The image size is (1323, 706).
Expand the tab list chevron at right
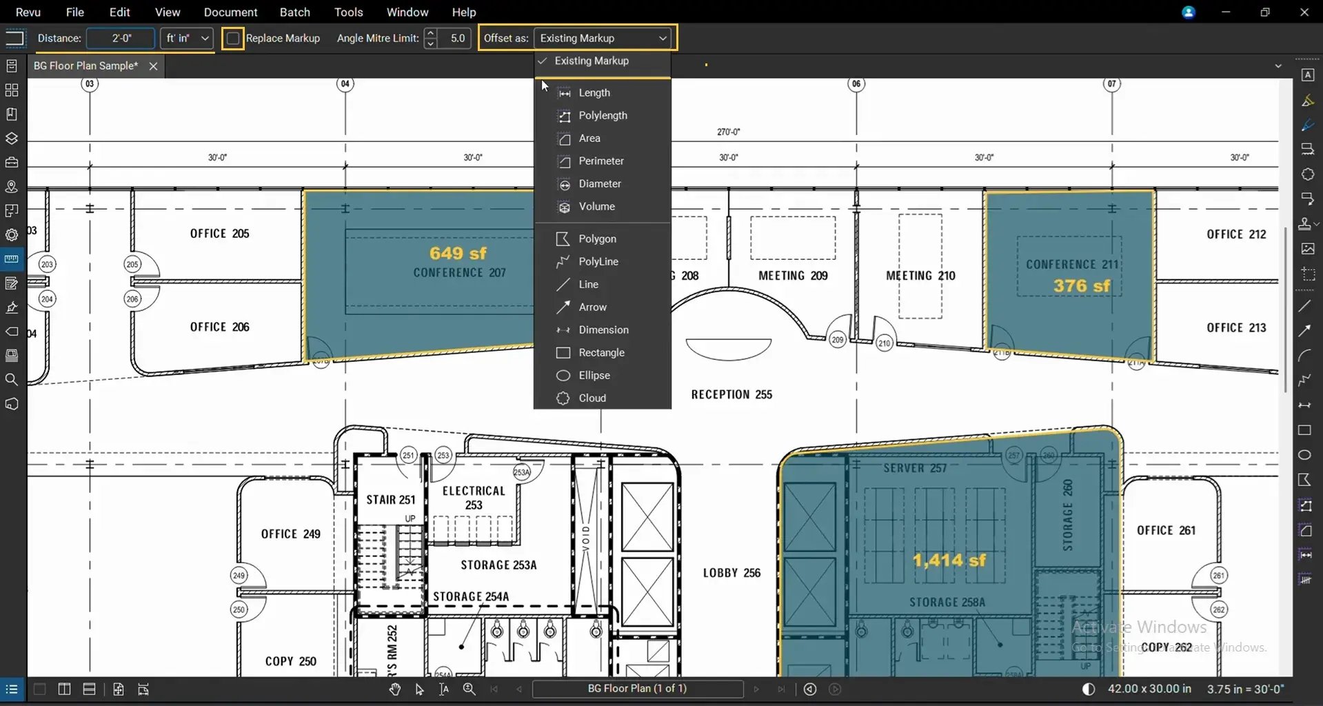(x=1278, y=66)
